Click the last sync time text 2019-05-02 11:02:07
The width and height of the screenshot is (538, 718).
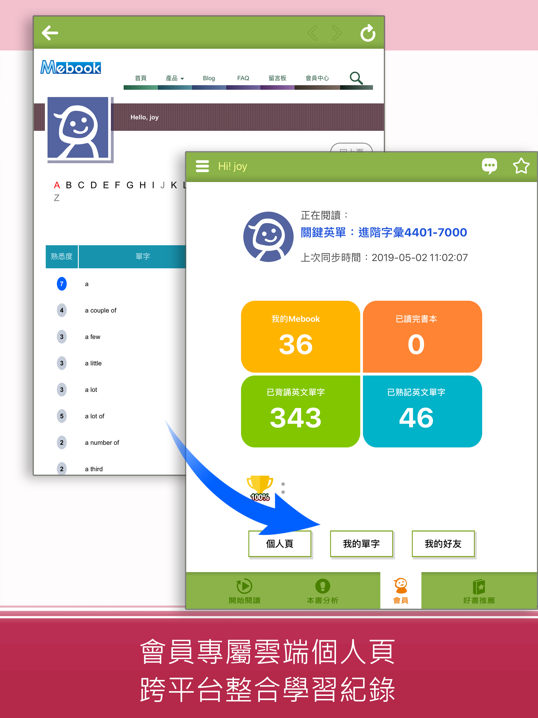tap(420, 257)
